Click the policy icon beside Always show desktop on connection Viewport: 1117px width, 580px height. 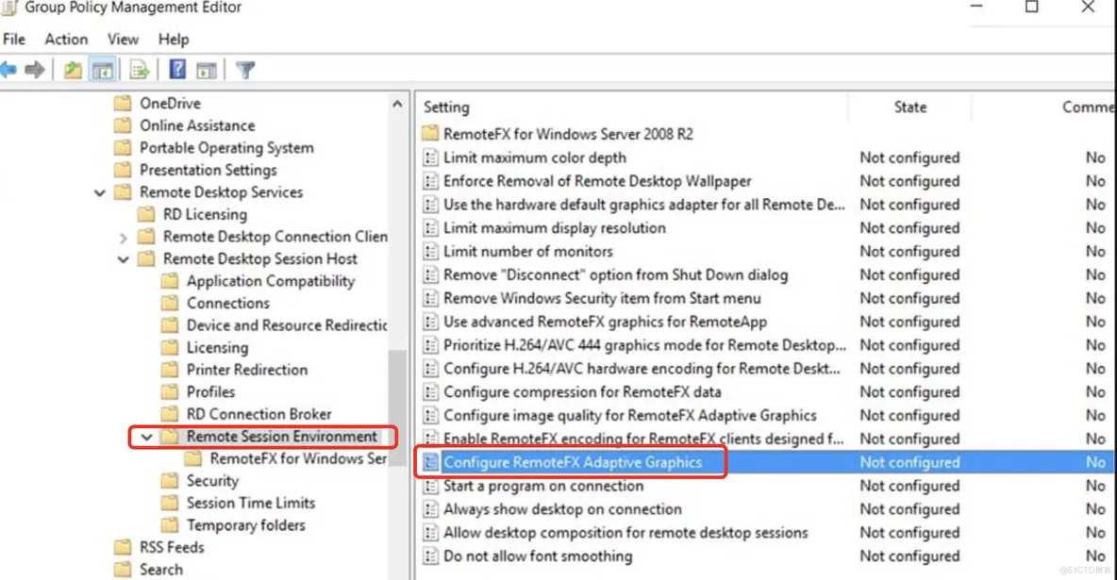(x=430, y=509)
